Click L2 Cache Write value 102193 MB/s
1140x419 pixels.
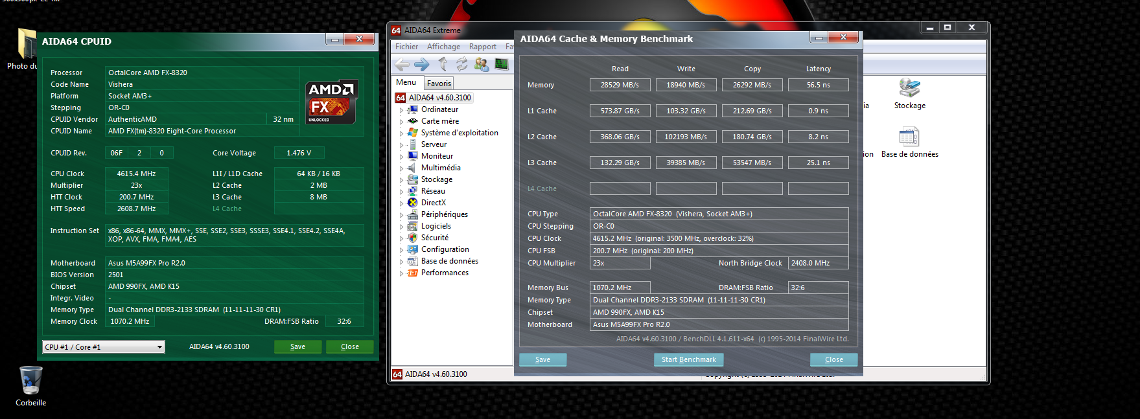coord(686,137)
